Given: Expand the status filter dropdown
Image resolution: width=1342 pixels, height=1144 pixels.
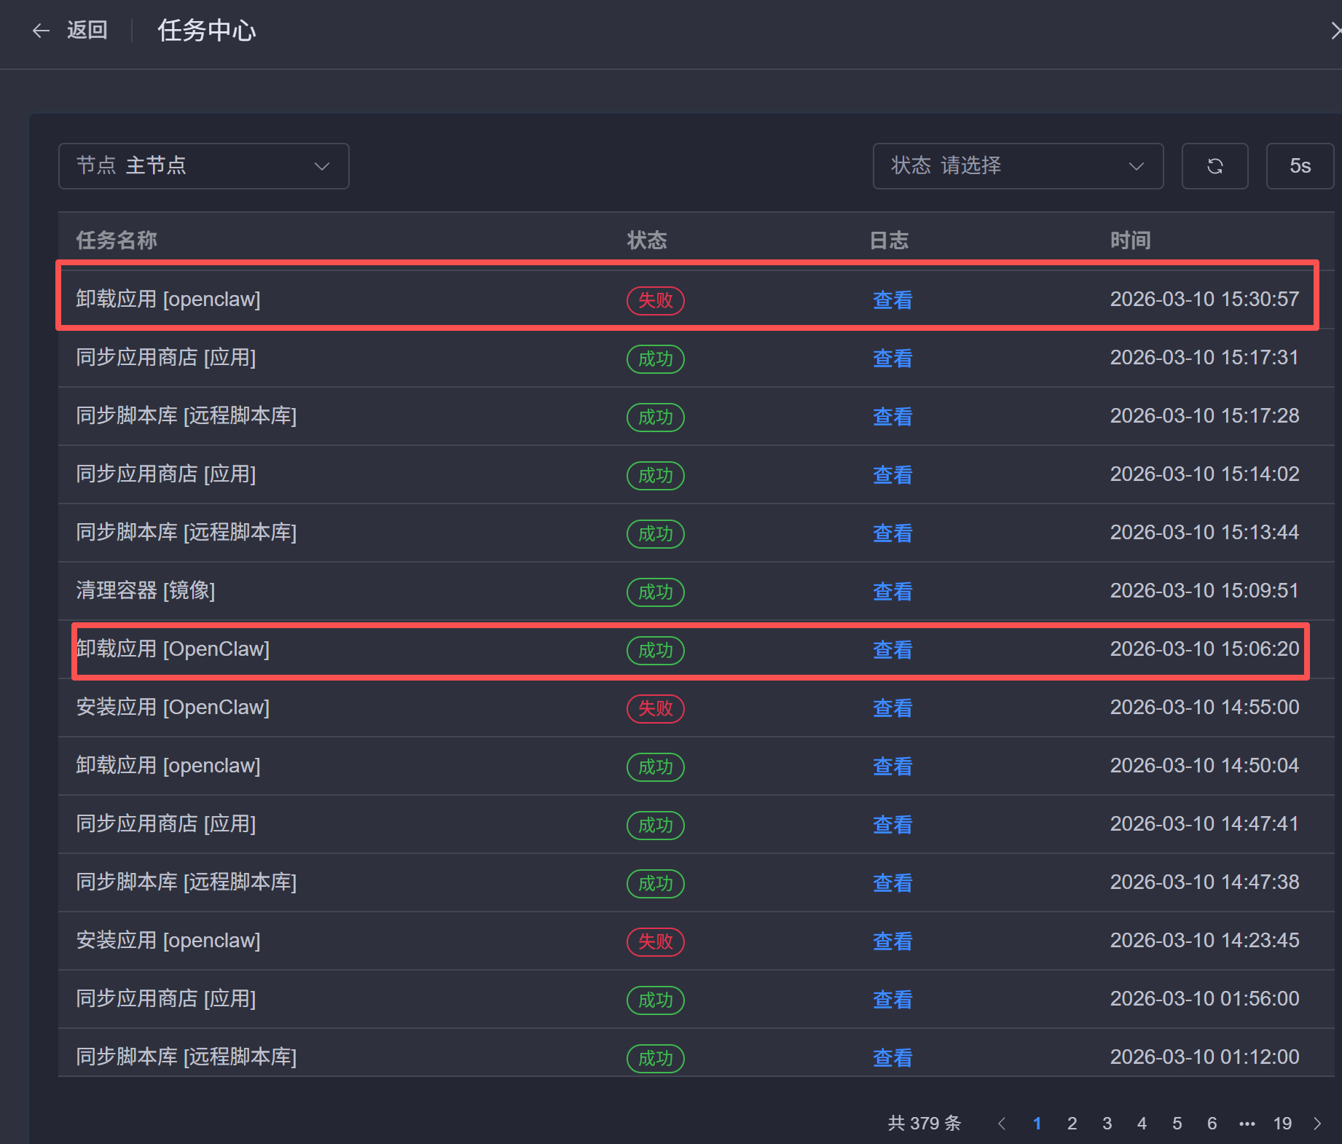Looking at the screenshot, I should 1017,166.
